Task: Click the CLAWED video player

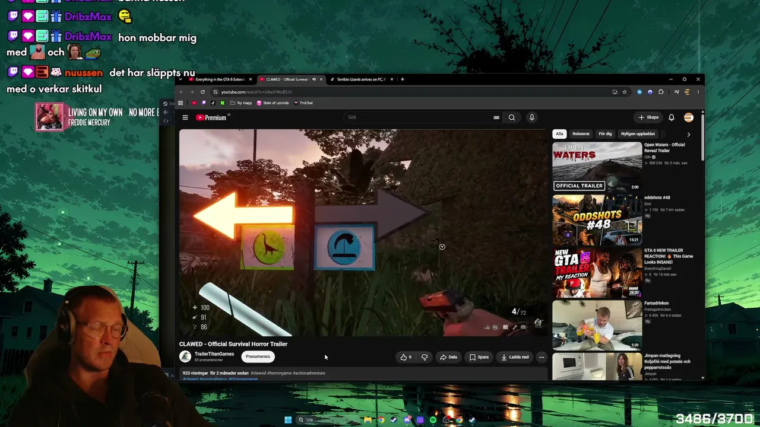Action: tap(363, 232)
